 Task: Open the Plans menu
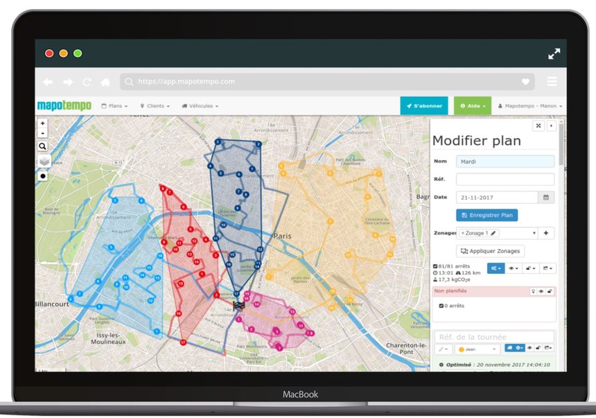tap(114, 106)
